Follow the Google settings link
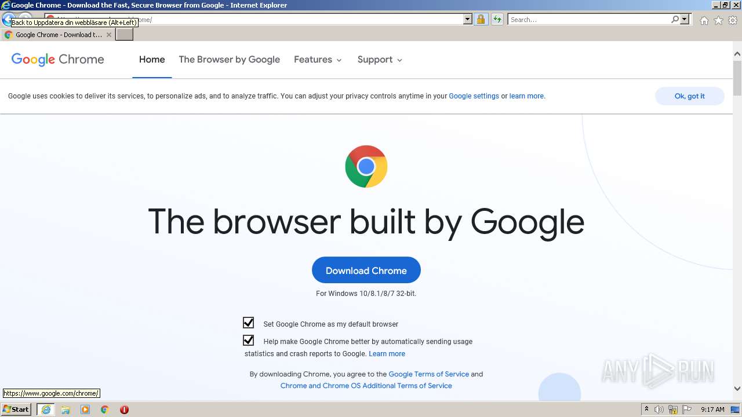The height and width of the screenshot is (417, 742). (474, 96)
